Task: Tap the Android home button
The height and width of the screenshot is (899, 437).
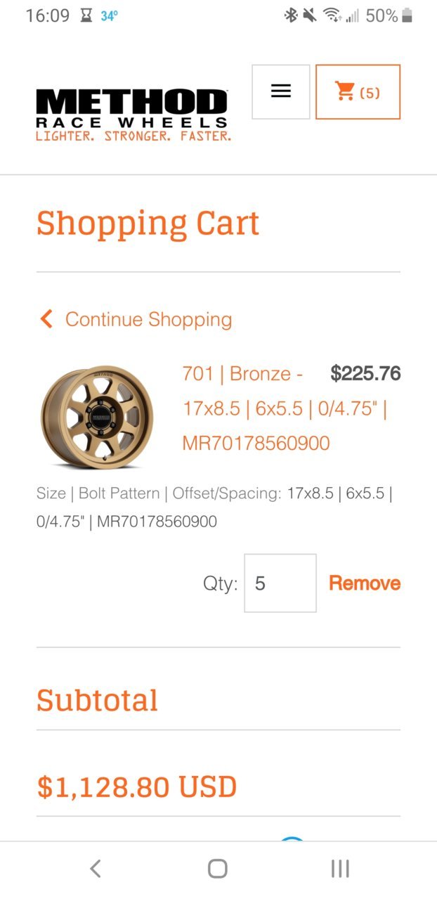Action: coord(218,869)
